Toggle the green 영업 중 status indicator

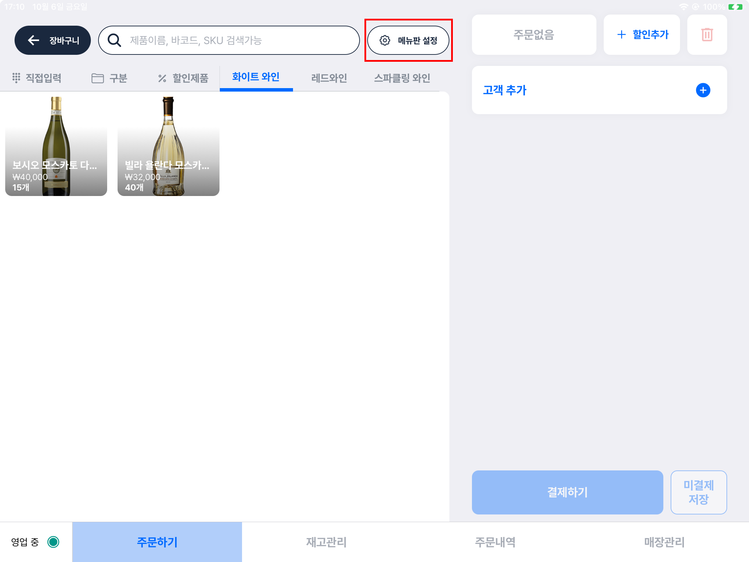click(x=53, y=542)
